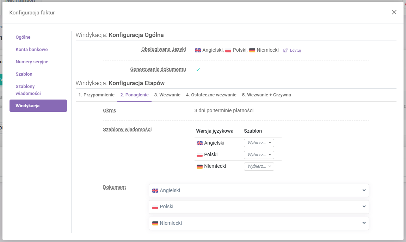Click the German flag in template table
Viewport: 406px width, 242px height.
click(x=199, y=166)
